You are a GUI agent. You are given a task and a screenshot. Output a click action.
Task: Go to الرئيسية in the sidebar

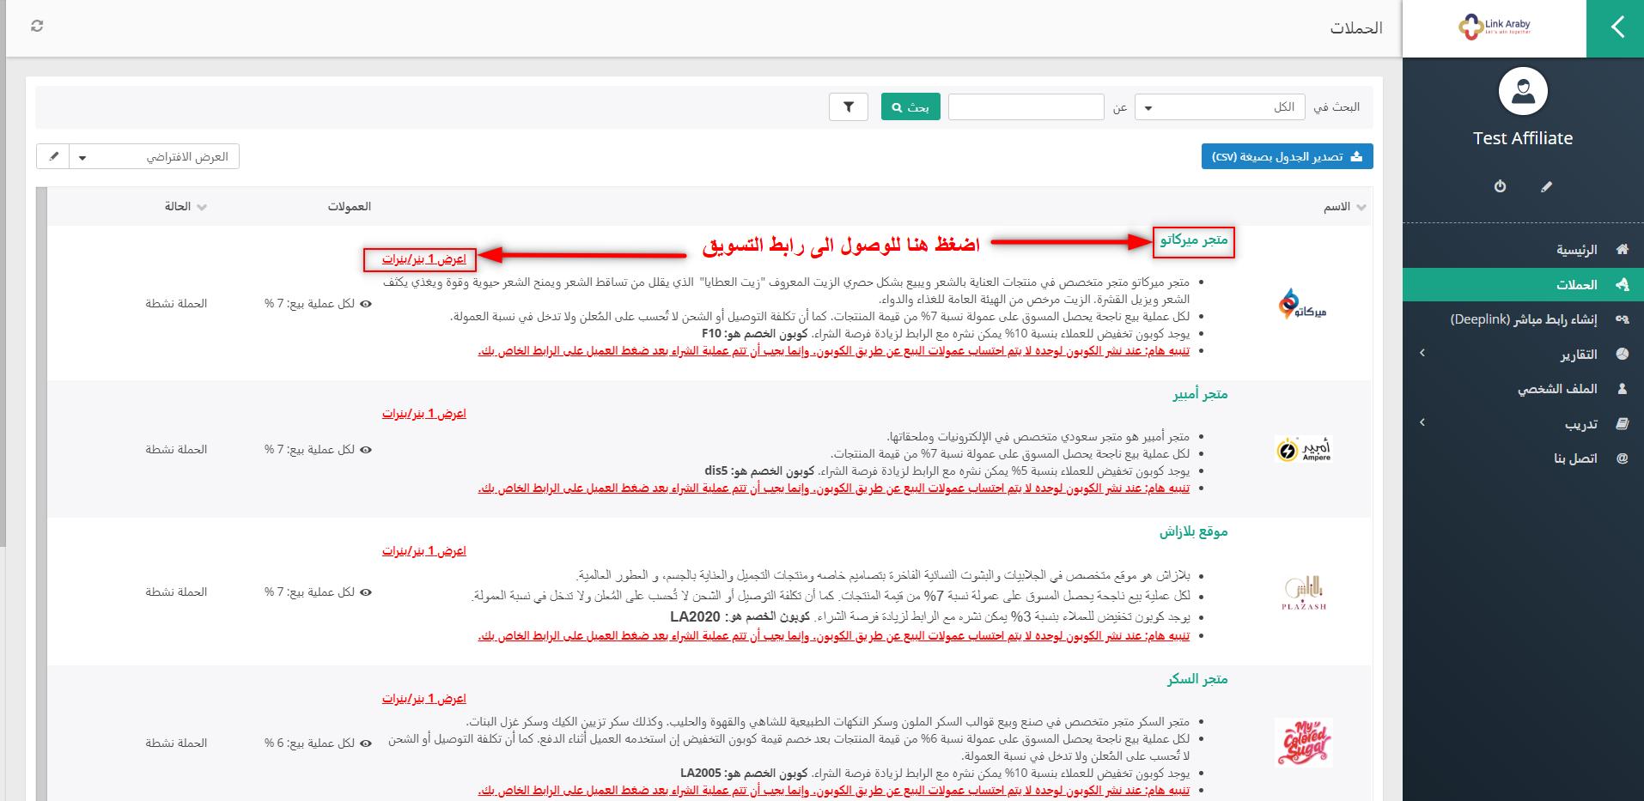click(1577, 250)
